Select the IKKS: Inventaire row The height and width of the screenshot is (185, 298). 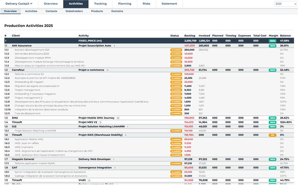[149, 147]
